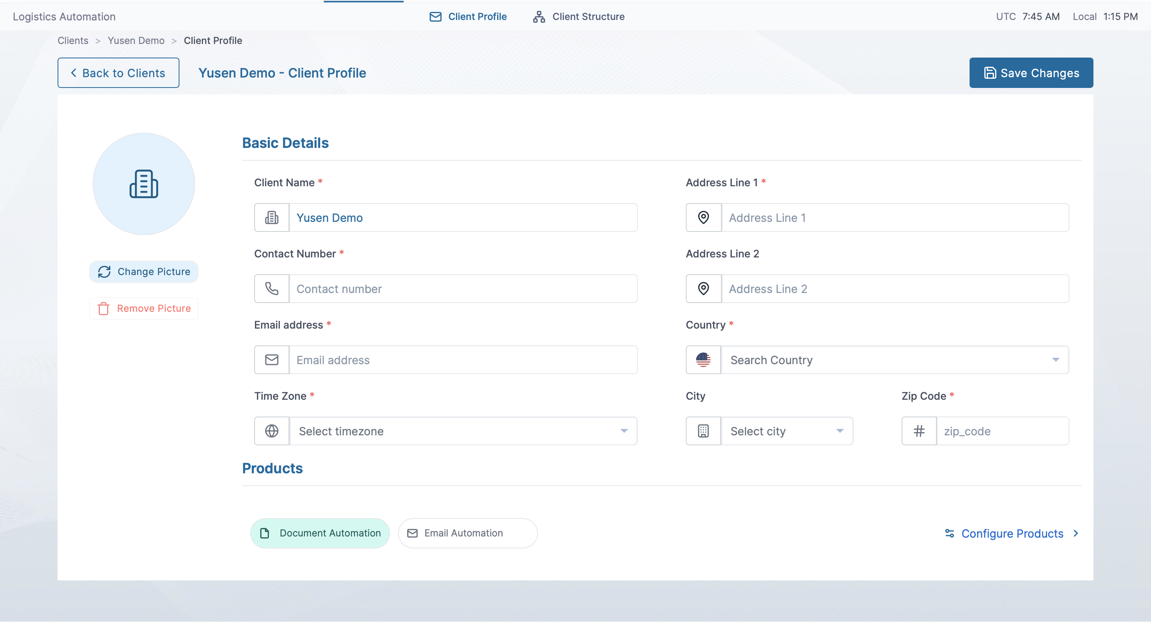Viewport: 1151px width, 622px height.
Task: Open the Select timezone dropdown
Action: [463, 431]
